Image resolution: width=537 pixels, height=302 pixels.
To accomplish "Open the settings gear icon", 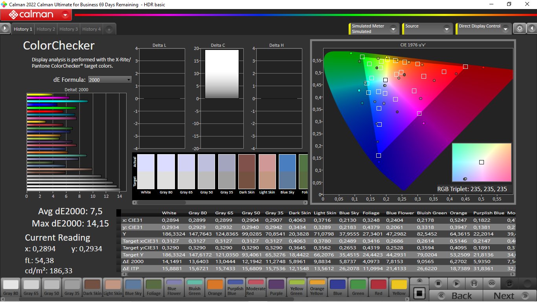I will [x=520, y=28].
